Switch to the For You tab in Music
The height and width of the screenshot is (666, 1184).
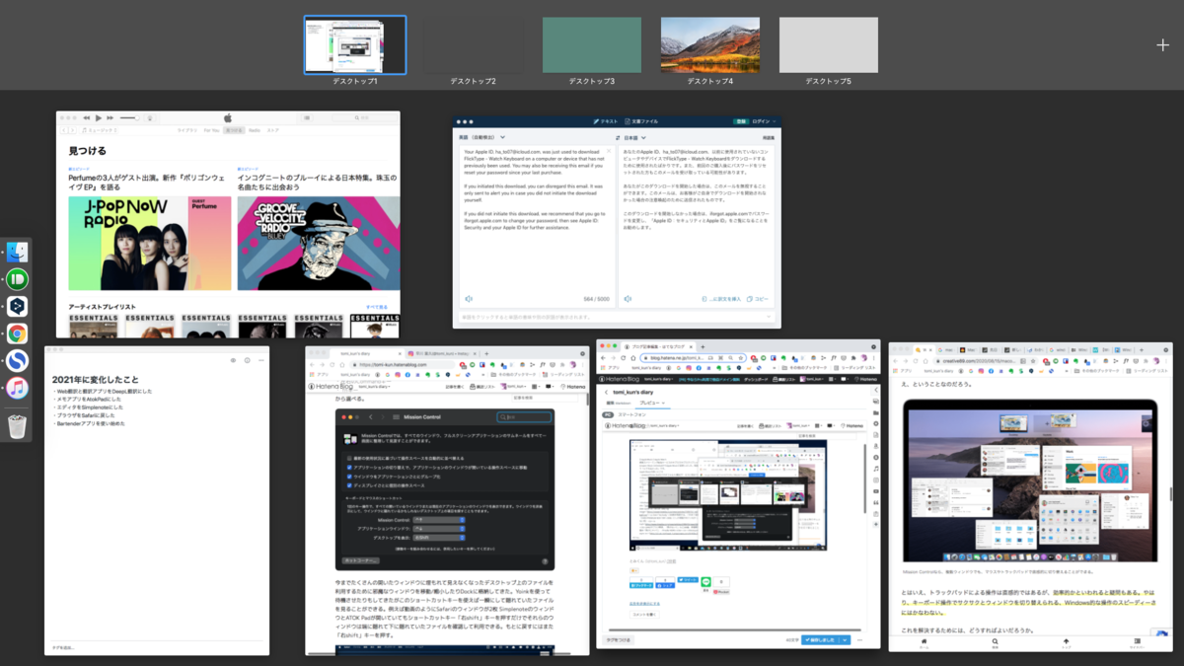tap(212, 130)
